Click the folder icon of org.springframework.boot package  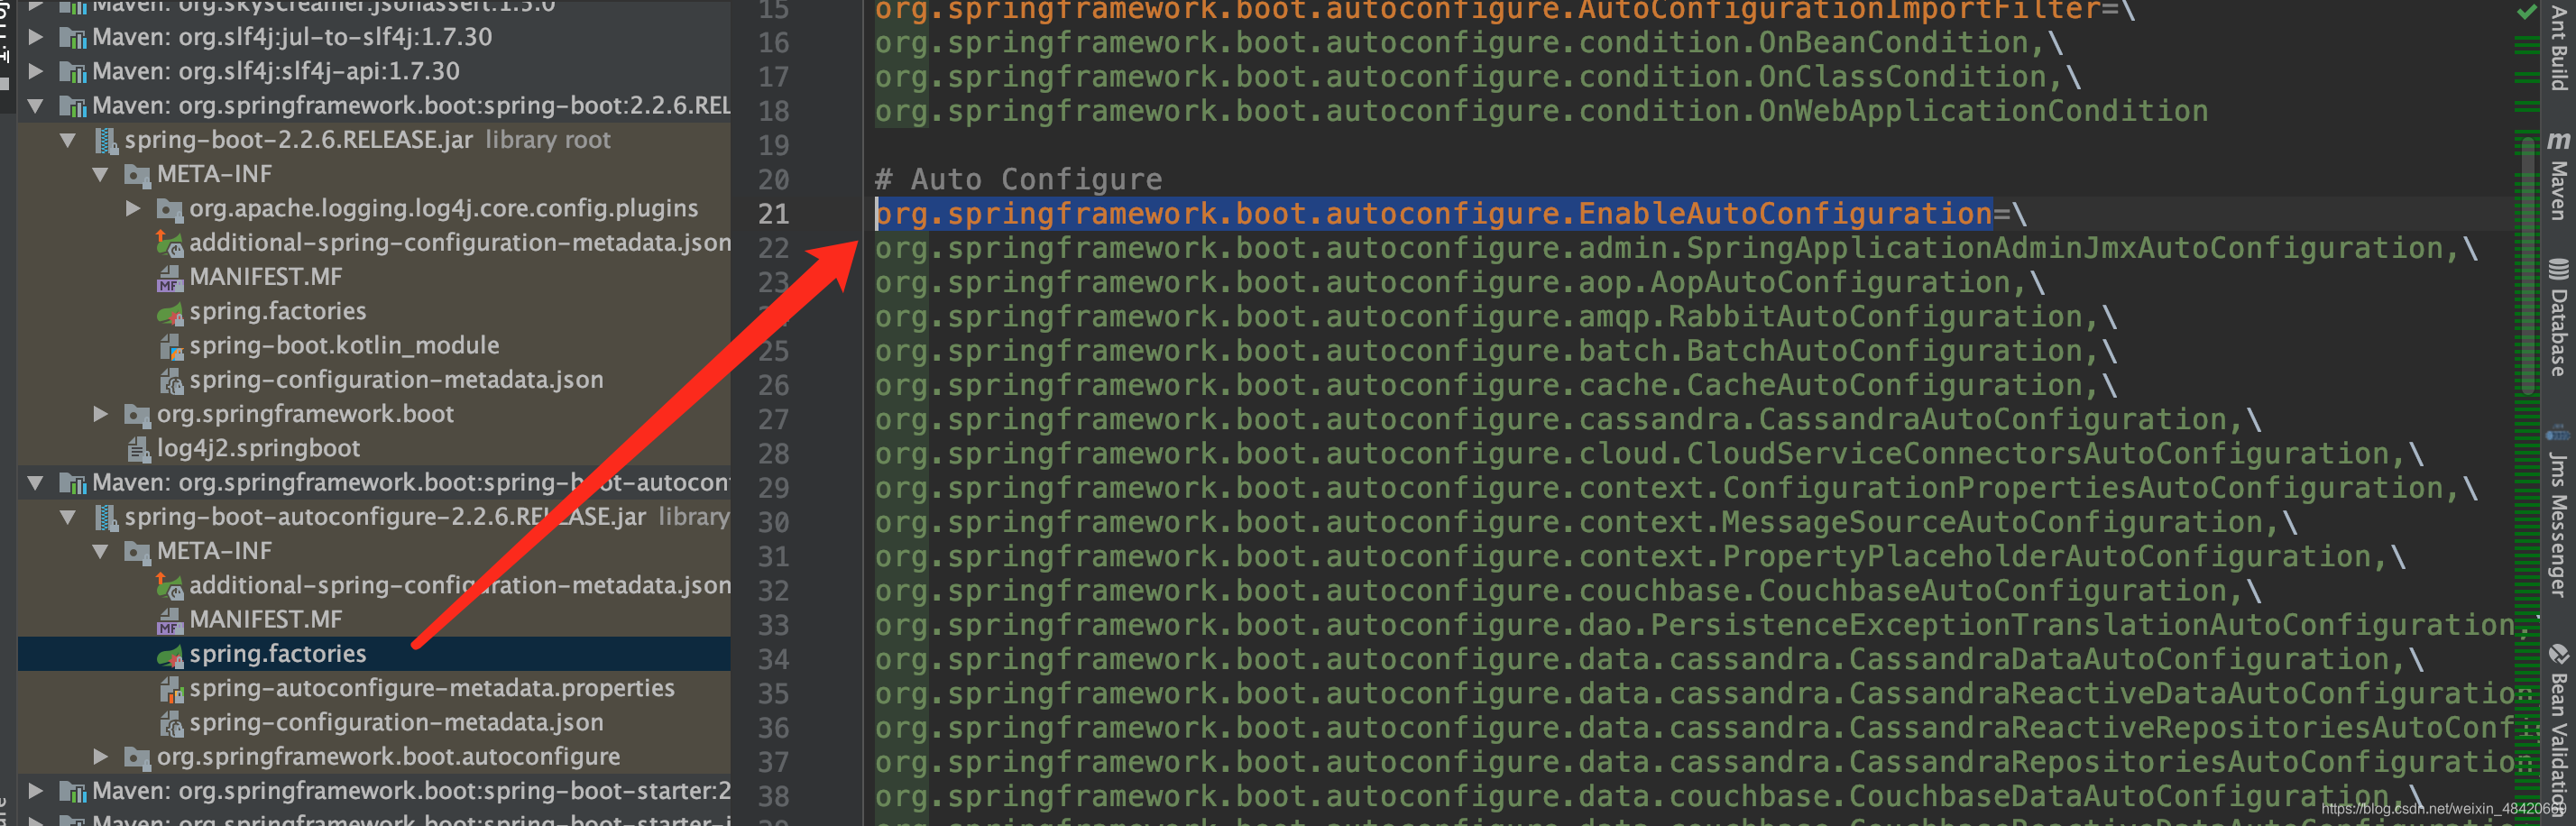pyautogui.click(x=137, y=415)
